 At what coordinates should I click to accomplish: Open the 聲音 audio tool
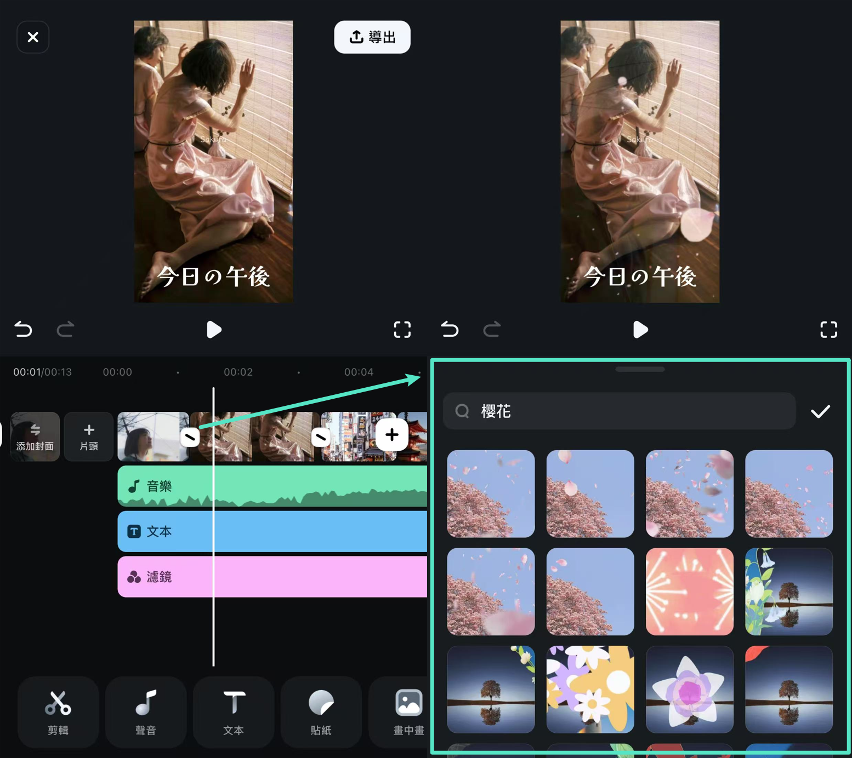(146, 712)
